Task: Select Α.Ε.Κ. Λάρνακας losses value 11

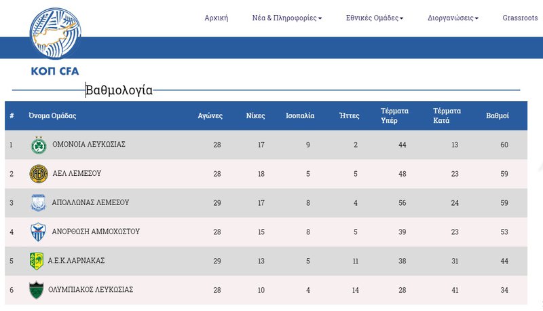Action: (355, 261)
